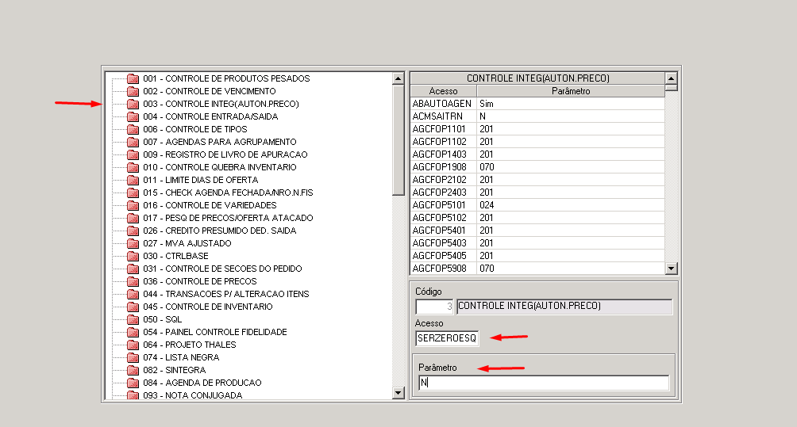Select the AGCFOP1908 access cell
797x427 pixels.
pos(443,167)
